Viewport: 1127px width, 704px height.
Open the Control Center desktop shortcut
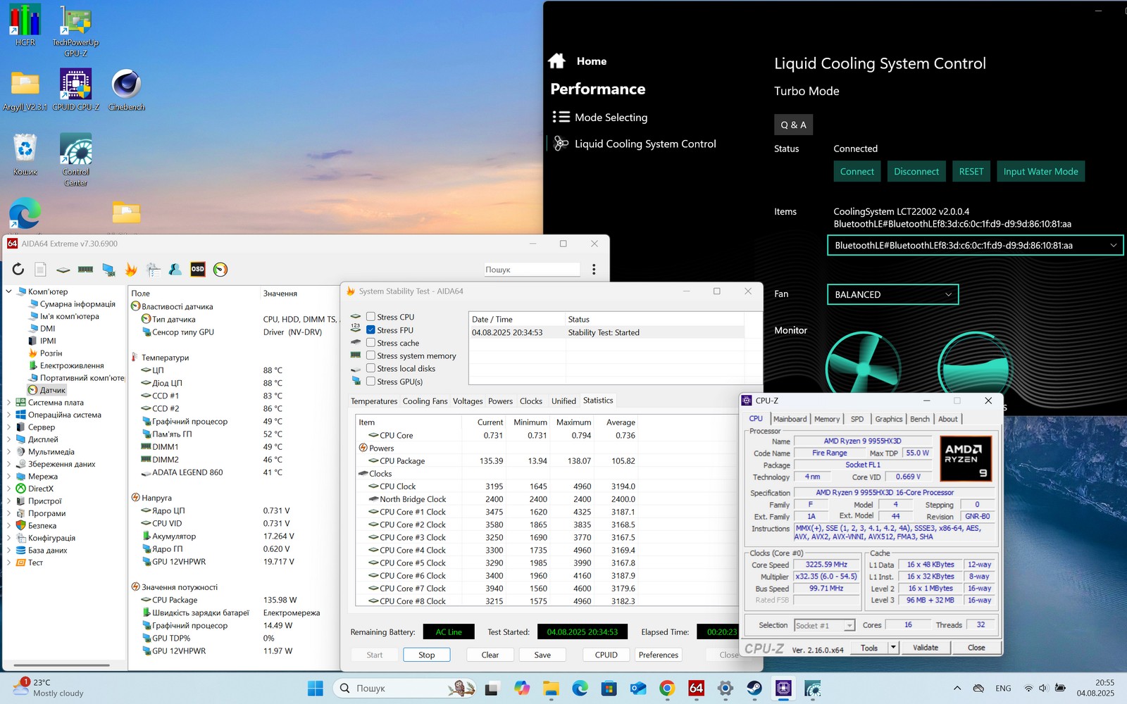75,160
